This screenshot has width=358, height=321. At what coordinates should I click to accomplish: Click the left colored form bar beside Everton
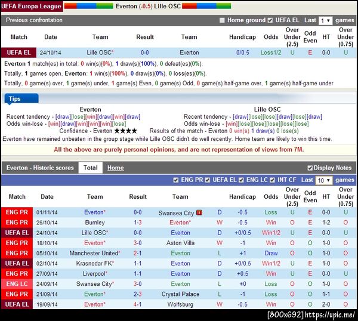[x=89, y=6]
